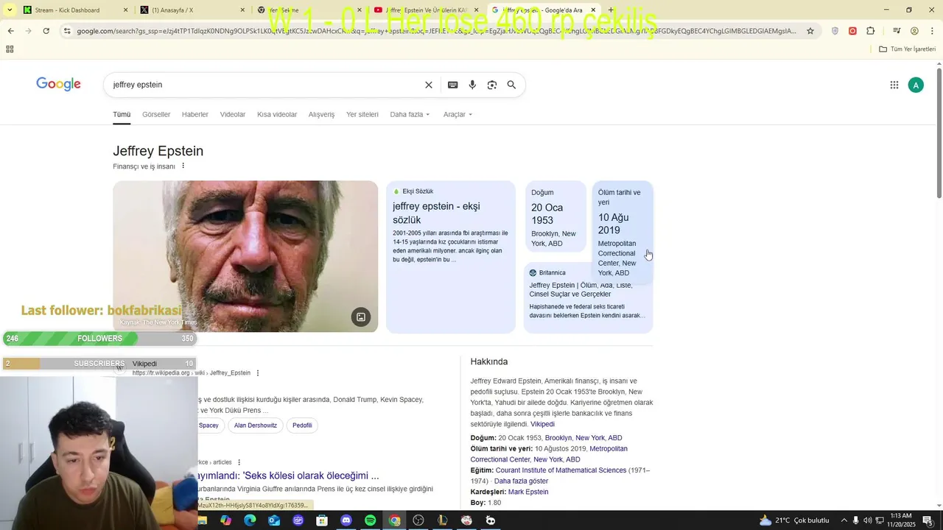Open the Kısa videolar tab
This screenshot has width=943, height=530.
(277, 114)
